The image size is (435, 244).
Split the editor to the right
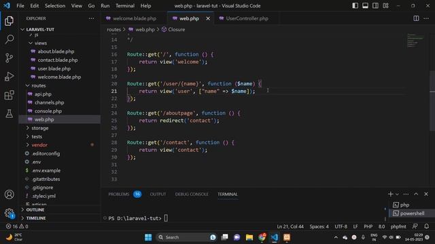tap(416, 18)
